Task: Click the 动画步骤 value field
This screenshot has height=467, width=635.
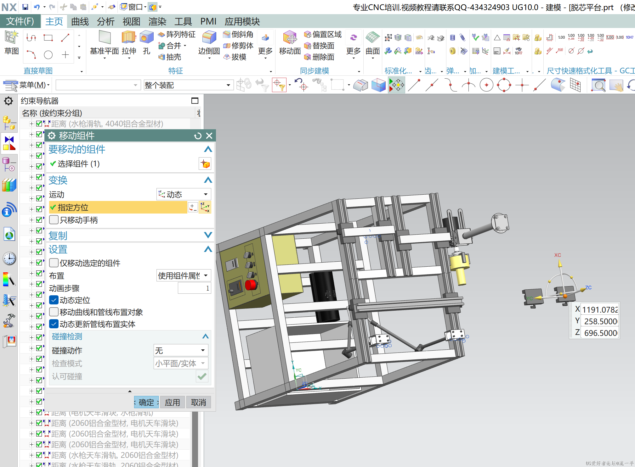Action: click(x=194, y=288)
